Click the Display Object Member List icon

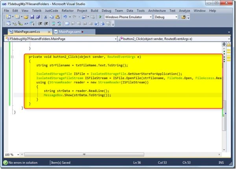[8, 24]
